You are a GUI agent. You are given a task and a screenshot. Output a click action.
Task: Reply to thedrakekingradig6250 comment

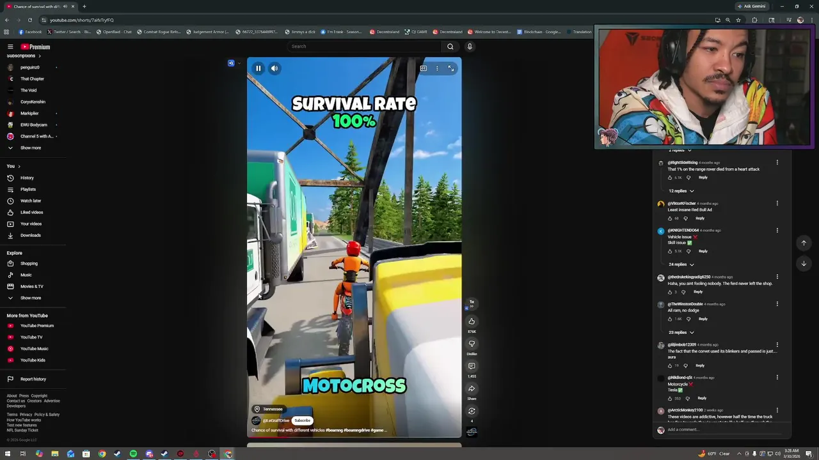[x=698, y=292]
